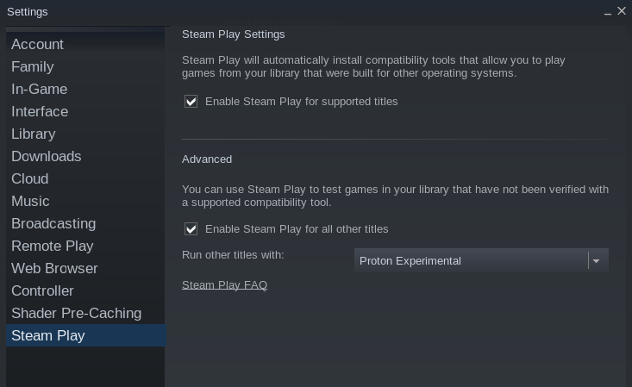
Task: Open the Steam Play FAQ link
Action: pyautogui.click(x=224, y=285)
